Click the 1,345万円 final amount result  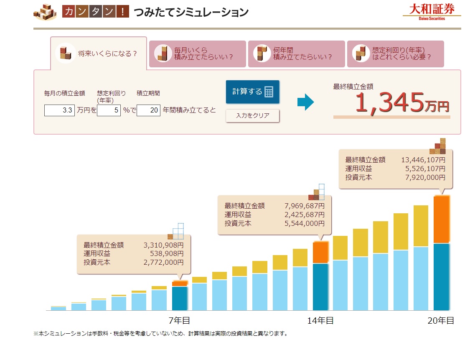(402, 103)
